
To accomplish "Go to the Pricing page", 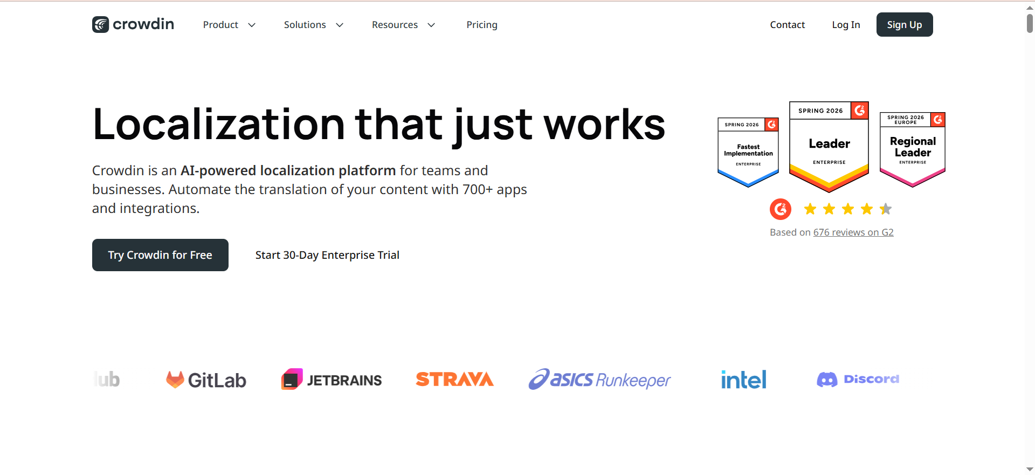I will (x=482, y=25).
